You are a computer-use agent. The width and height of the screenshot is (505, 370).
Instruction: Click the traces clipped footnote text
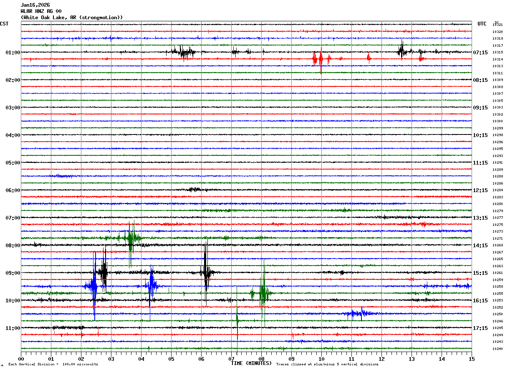point(327,364)
